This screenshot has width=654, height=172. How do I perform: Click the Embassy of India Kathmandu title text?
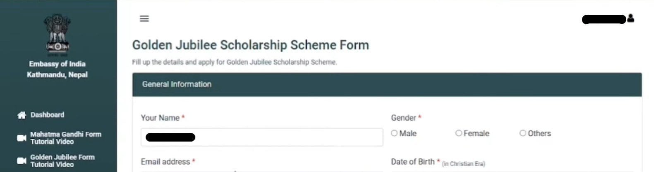click(57, 69)
